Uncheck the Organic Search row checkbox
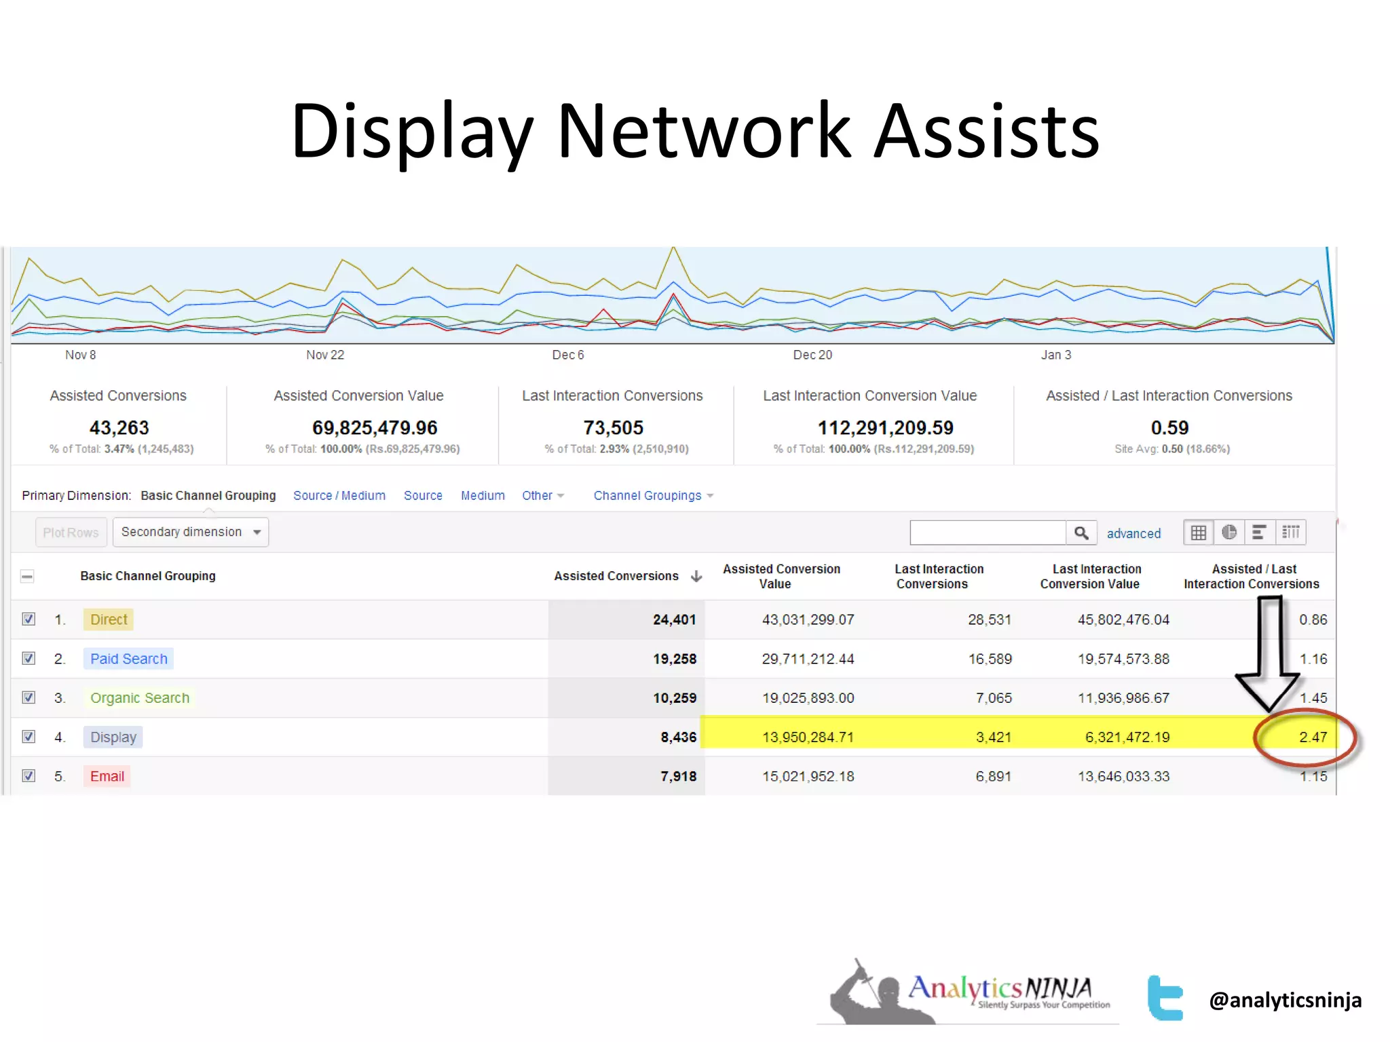This screenshot has height=1042, width=1390. click(x=29, y=697)
